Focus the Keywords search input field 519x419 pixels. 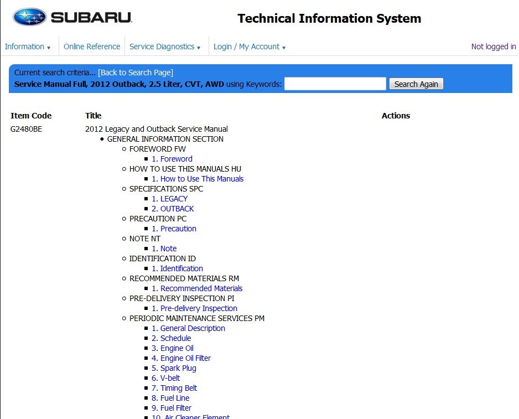pyautogui.click(x=335, y=84)
